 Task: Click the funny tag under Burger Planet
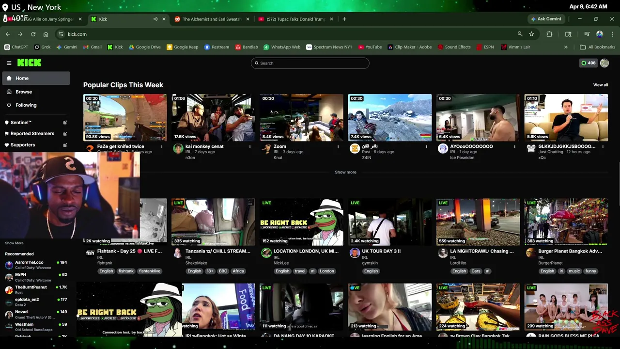pos(590,271)
